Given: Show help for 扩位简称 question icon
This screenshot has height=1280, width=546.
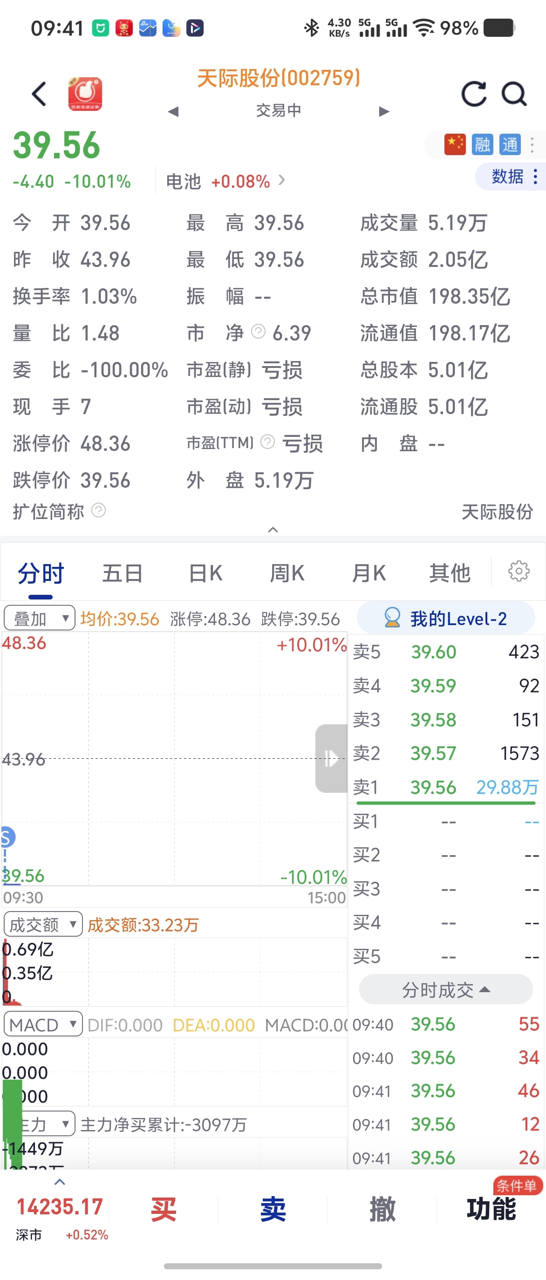Looking at the screenshot, I should coord(99,511).
